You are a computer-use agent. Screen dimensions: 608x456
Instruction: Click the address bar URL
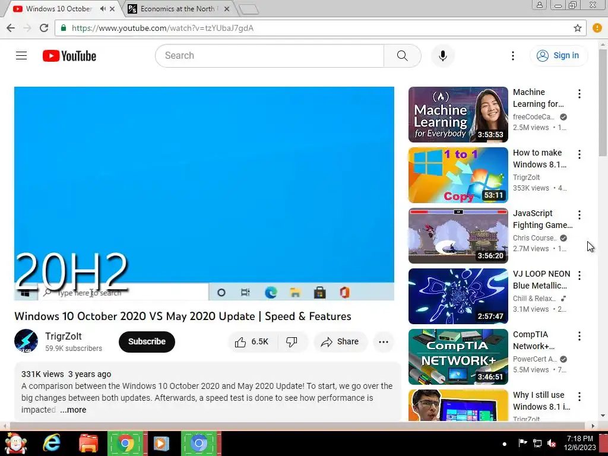point(163,28)
